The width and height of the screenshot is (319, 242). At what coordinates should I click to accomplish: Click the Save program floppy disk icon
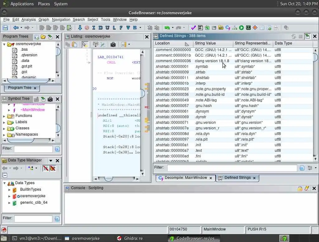pos(5,28)
